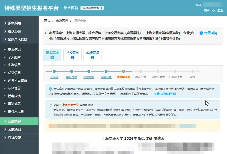
Task: Click the step dot above 选专业
Action: 54,72
